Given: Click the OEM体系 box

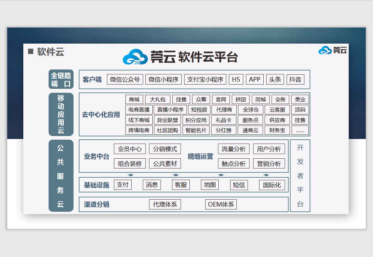Looking at the screenshot, I should (221, 204).
